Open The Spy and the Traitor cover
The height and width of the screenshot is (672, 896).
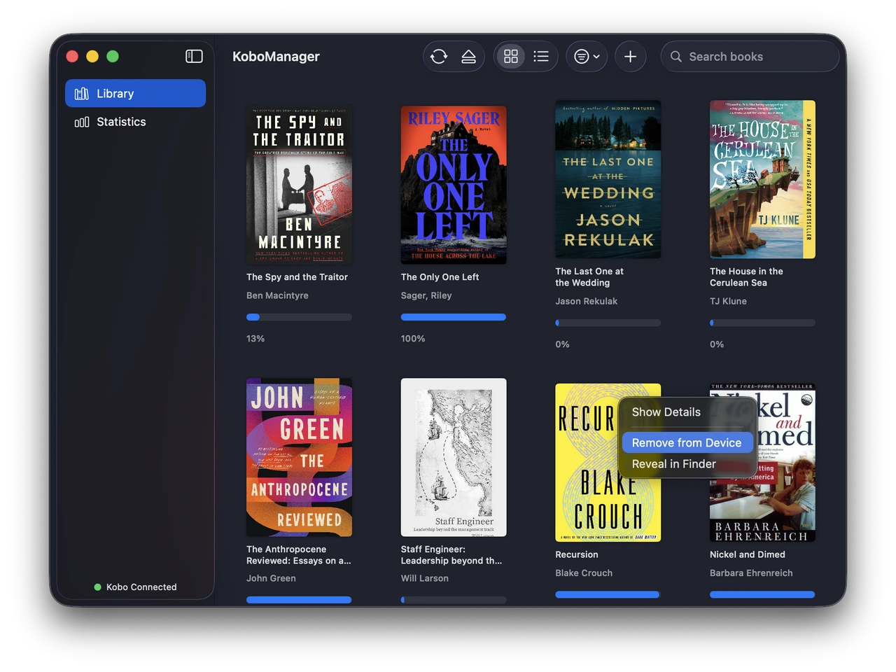click(x=299, y=185)
